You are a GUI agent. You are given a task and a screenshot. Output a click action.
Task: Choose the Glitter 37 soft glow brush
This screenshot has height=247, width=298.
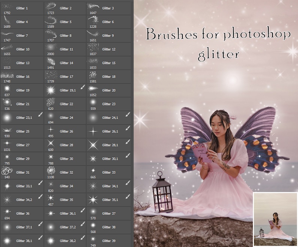tap(109, 214)
